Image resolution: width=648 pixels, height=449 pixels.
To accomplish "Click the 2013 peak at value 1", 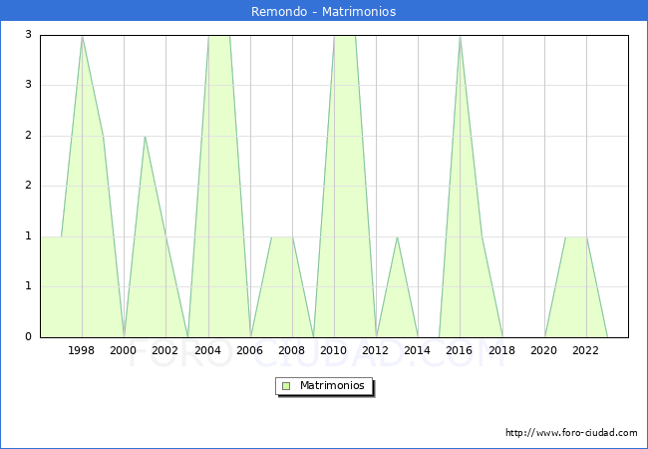I will point(397,237).
